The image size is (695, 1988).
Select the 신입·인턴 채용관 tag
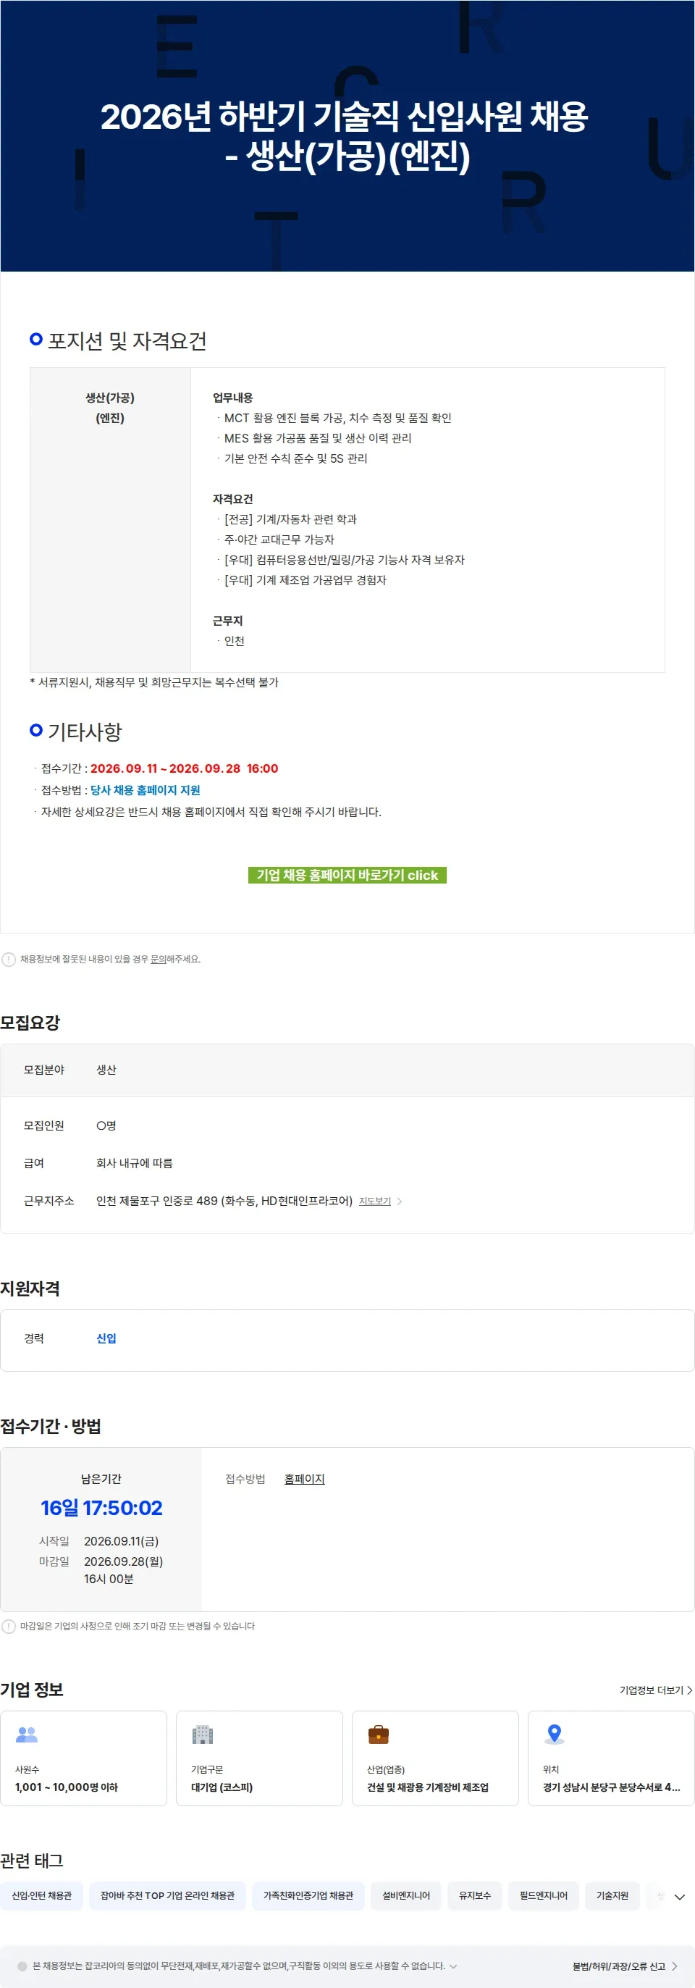pyautogui.click(x=42, y=1895)
